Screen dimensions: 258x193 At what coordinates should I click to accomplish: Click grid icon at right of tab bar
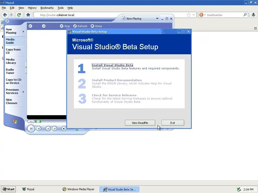(x=255, y=28)
